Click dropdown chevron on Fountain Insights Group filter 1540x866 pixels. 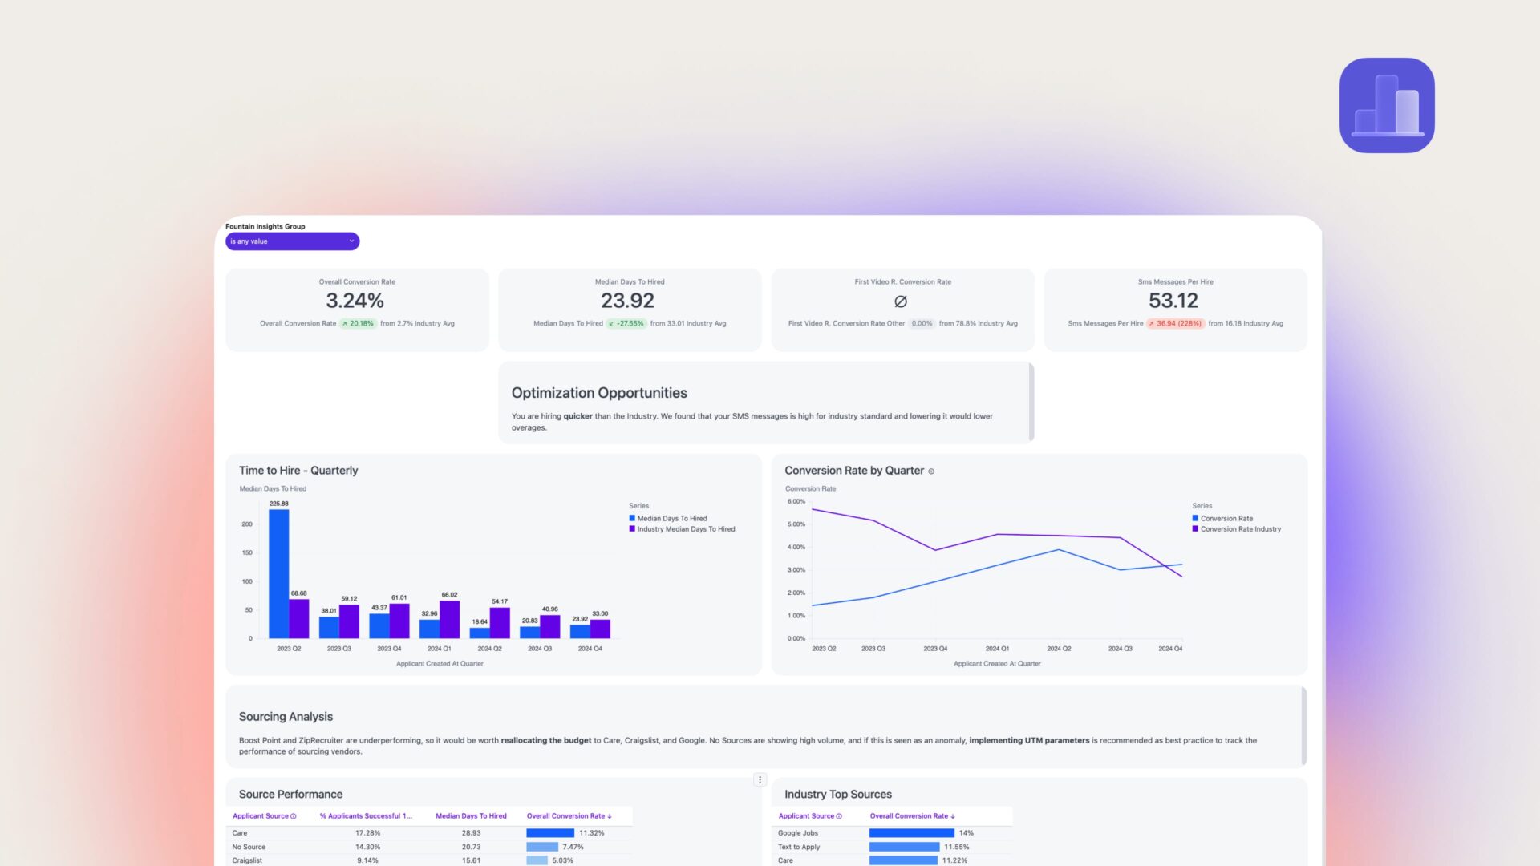[x=351, y=241]
